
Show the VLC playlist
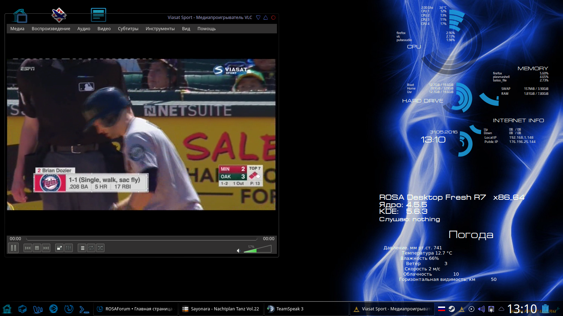coord(82,248)
